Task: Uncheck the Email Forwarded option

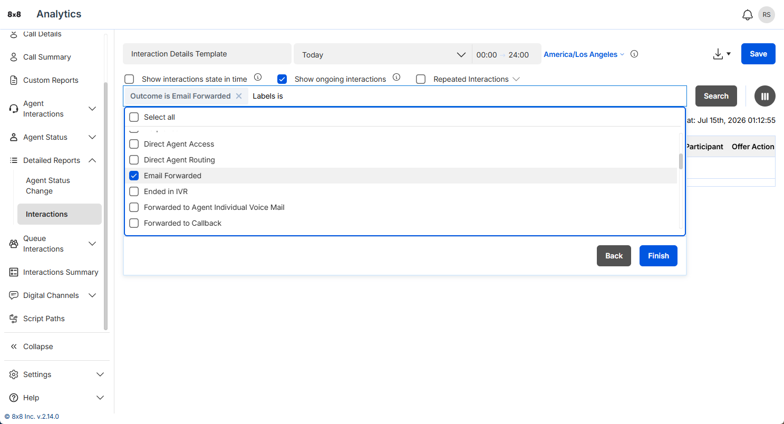Action: pyautogui.click(x=134, y=176)
